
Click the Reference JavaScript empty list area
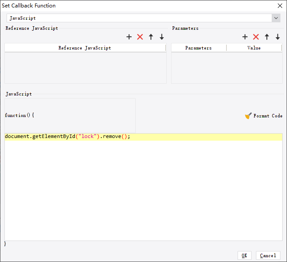(x=85, y=68)
